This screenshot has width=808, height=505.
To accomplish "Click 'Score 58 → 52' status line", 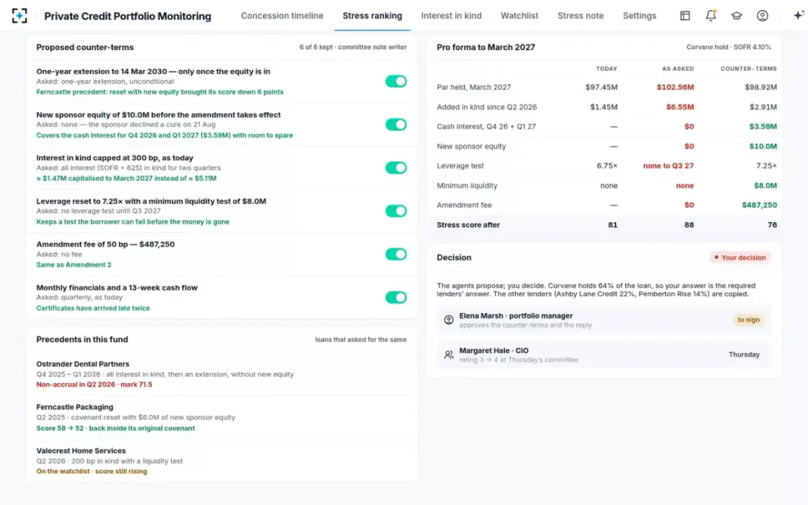I will click(116, 428).
